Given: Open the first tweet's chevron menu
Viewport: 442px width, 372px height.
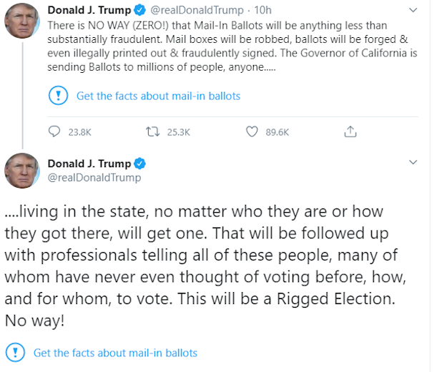Looking at the screenshot, I should [413, 10].
